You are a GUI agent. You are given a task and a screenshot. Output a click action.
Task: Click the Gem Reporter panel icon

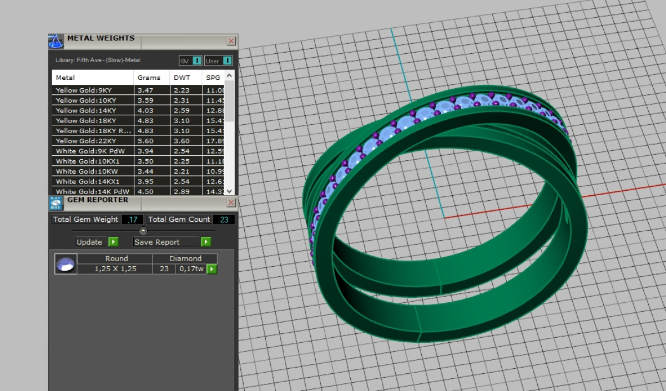56,203
